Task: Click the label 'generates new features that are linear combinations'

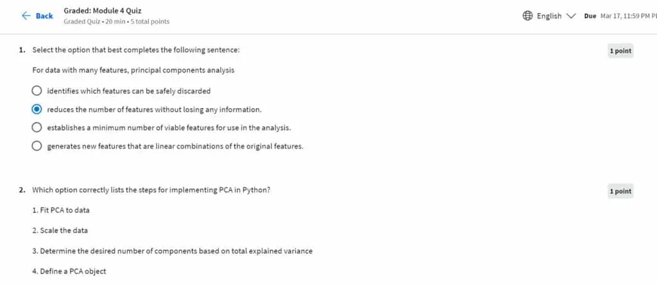Action: (175, 147)
